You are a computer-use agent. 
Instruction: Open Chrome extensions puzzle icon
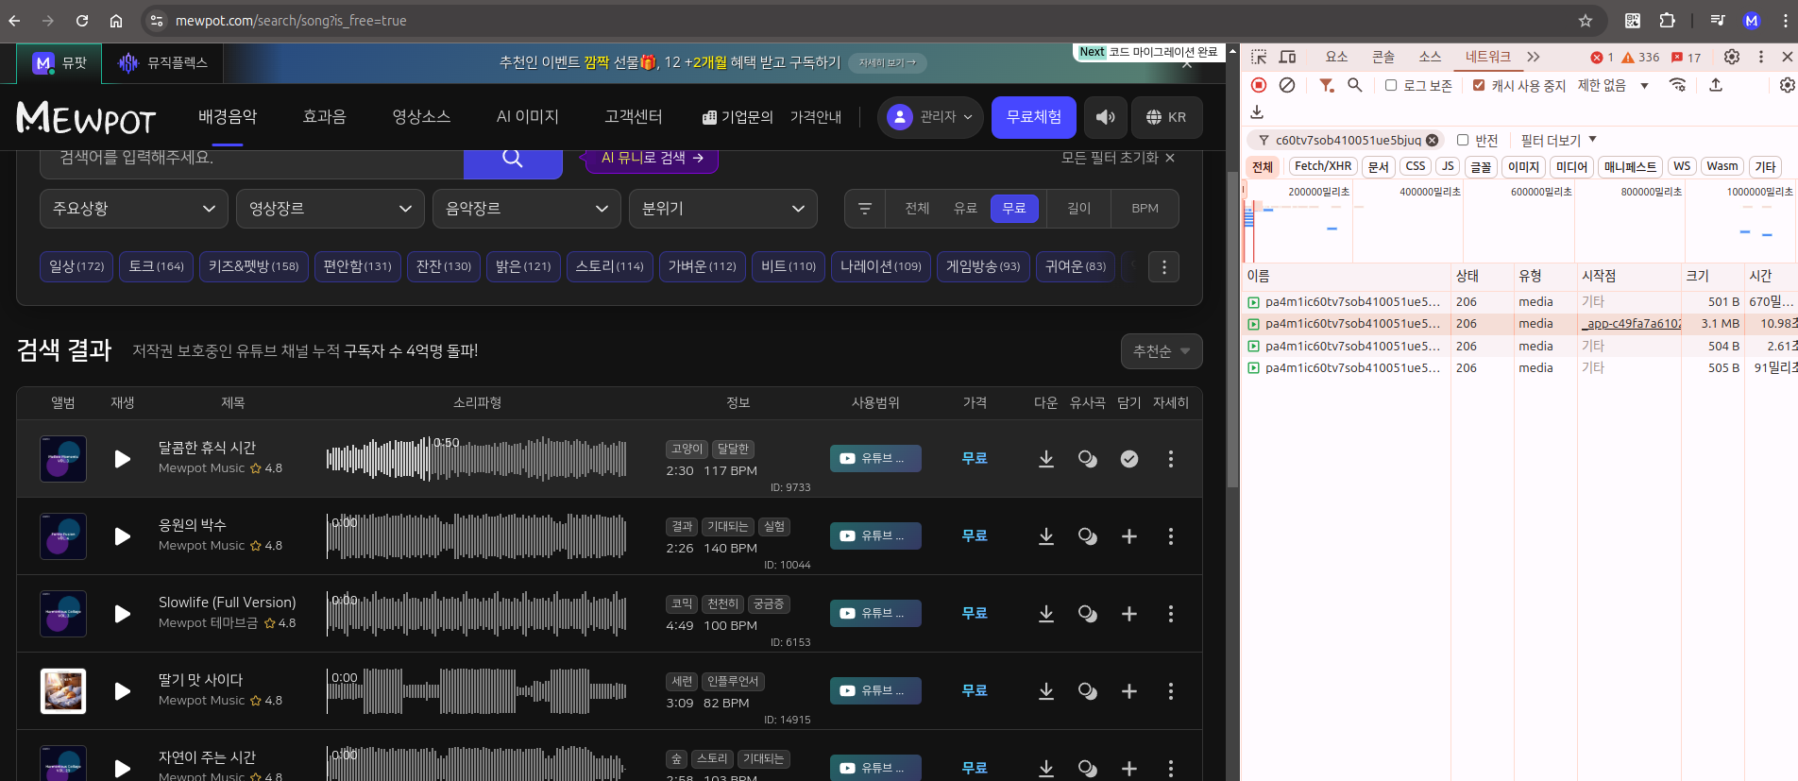(x=1668, y=21)
